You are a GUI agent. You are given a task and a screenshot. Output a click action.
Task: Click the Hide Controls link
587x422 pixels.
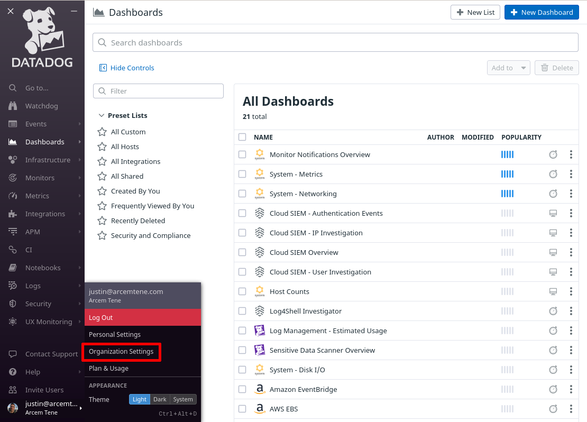pos(132,68)
